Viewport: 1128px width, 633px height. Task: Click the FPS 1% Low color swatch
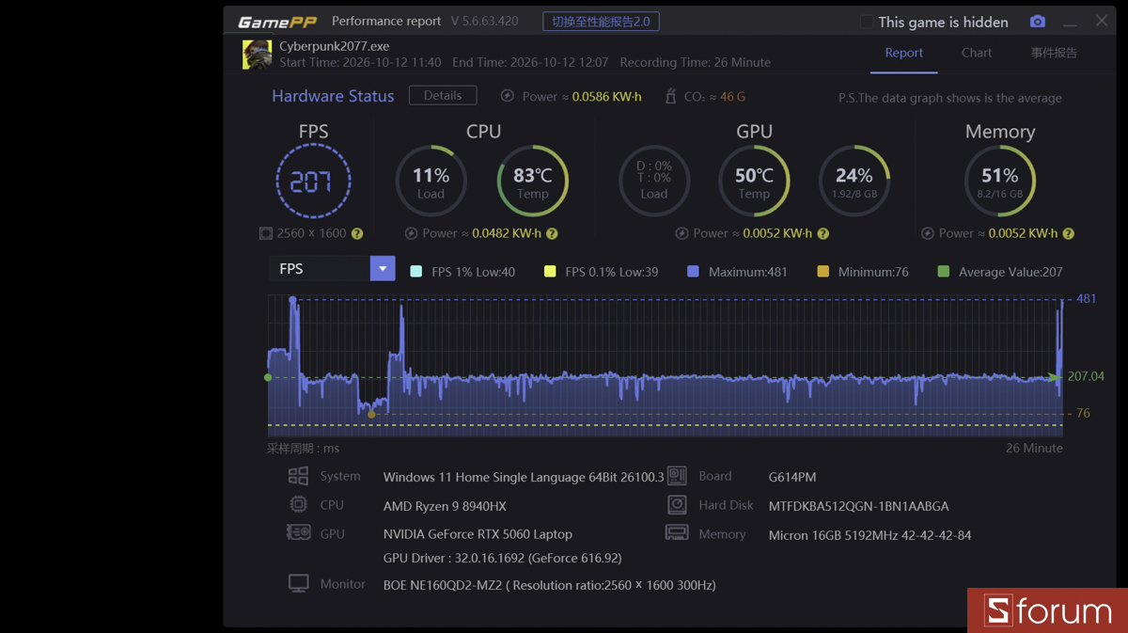pos(416,272)
